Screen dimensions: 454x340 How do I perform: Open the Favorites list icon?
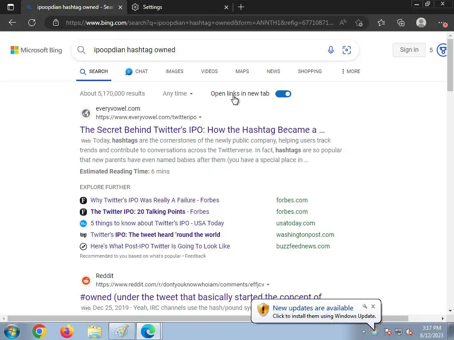(x=381, y=23)
